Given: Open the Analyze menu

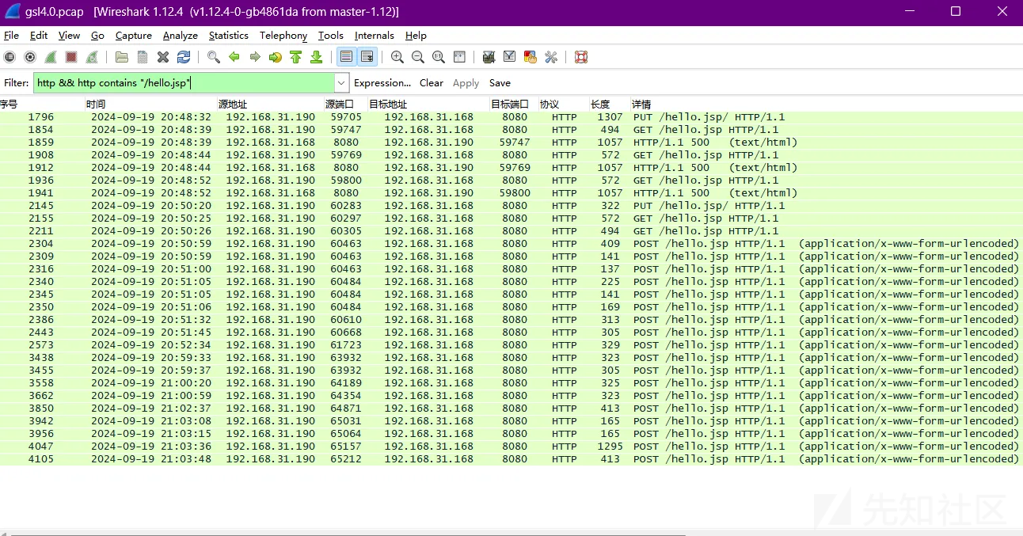Looking at the screenshot, I should coord(180,36).
